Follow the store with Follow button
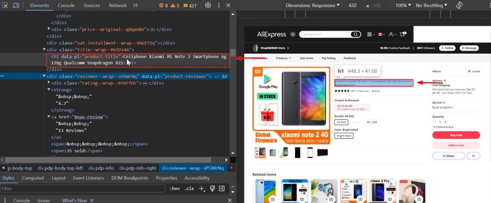491x203 pixels. (447, 48)
